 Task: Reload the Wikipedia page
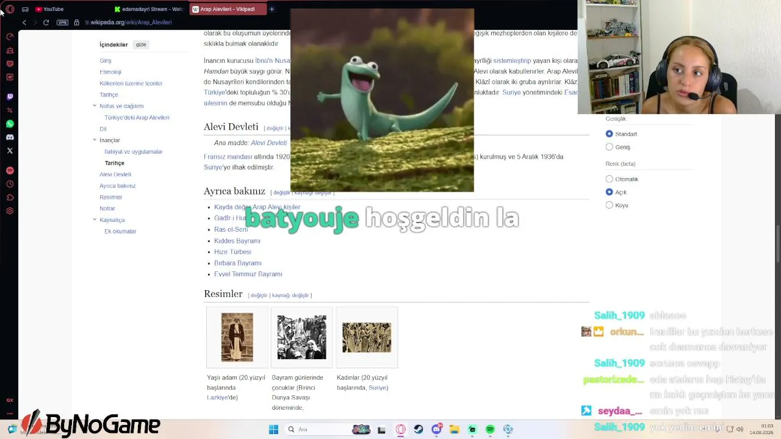pos(46,23)
